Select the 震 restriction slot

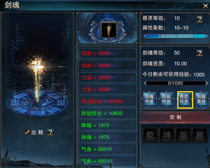[x=183, y=135]
